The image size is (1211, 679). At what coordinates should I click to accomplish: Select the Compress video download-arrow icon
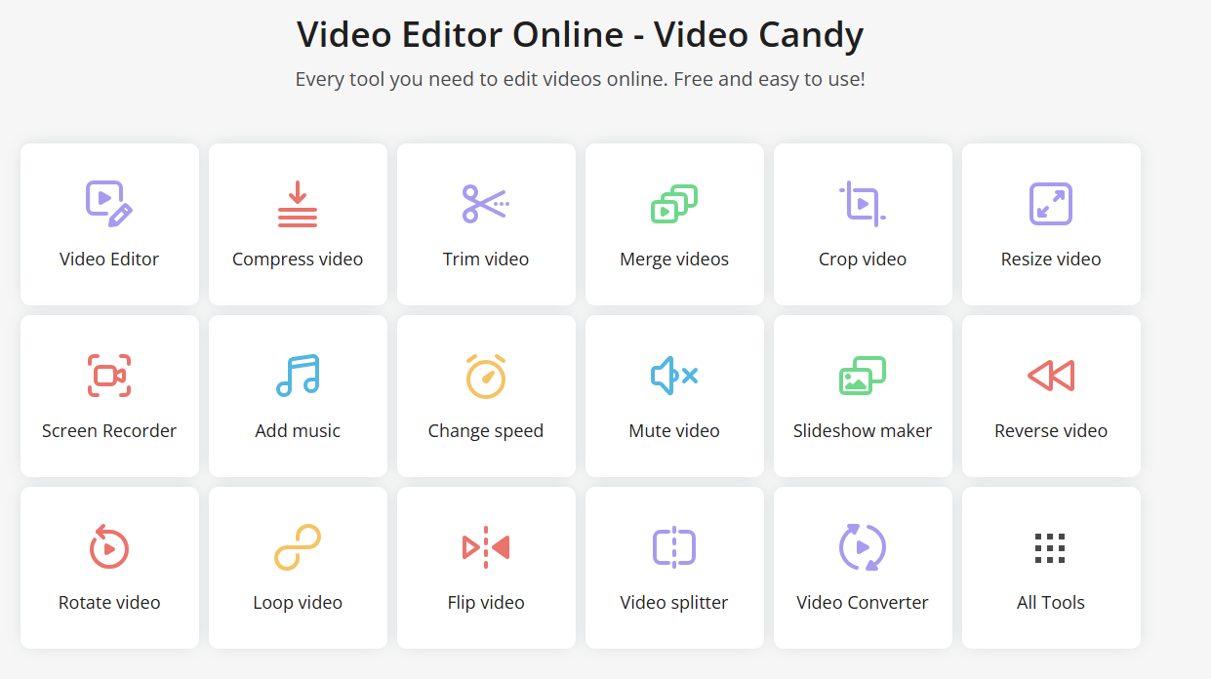coord(298,204)
